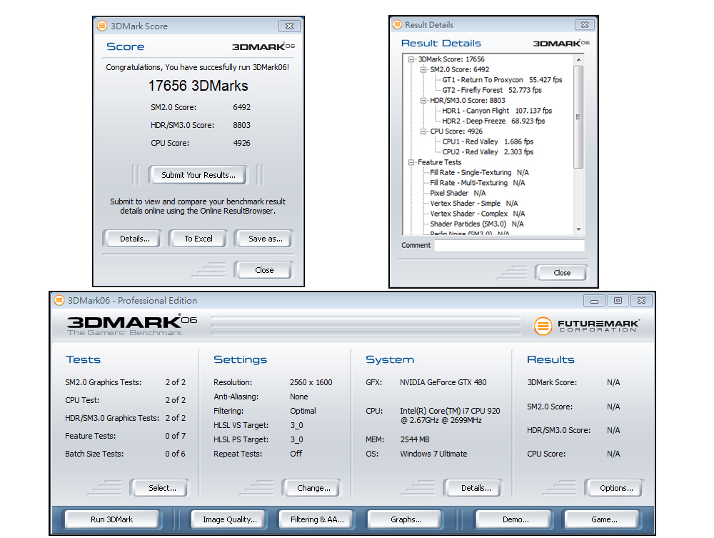
Task: Select the HDR2 - Deep Freeze row
Action: pyautogui.click(x=493, y=121)
